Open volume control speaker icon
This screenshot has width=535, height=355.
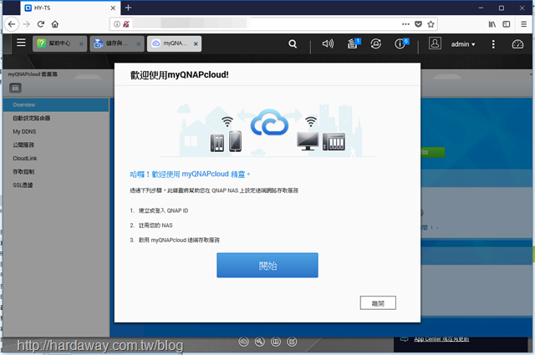pos(328,43)
